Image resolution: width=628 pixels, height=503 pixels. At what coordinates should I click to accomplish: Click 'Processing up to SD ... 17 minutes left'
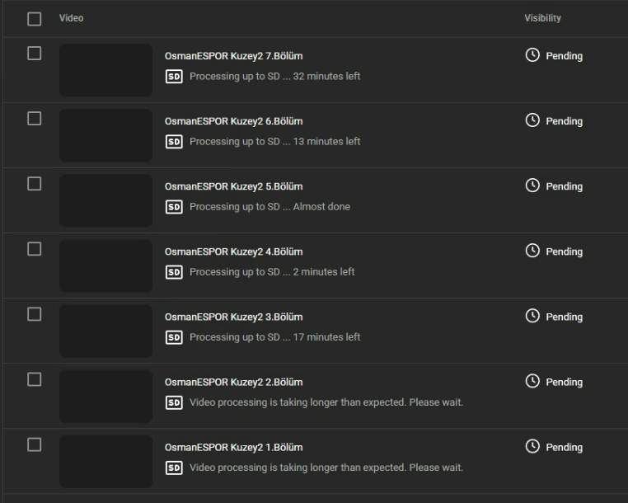click(274, 337)
